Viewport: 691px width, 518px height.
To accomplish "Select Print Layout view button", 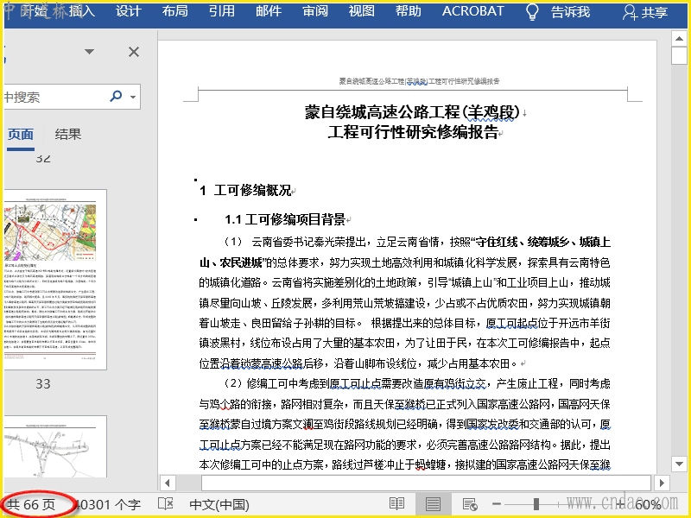I will [x=434, y=504].
